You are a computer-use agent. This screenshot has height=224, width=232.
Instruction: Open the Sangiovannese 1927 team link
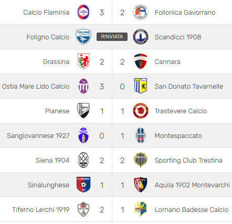click(38, 136)
